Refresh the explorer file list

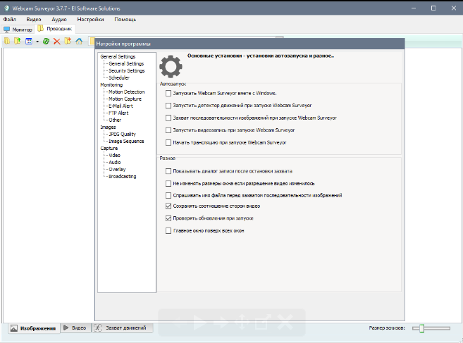[46, 42]
